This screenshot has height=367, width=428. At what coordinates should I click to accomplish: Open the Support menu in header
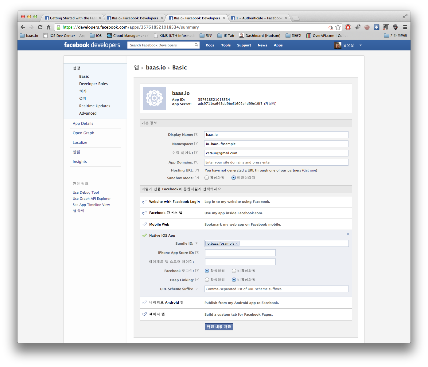coord(244,45)
